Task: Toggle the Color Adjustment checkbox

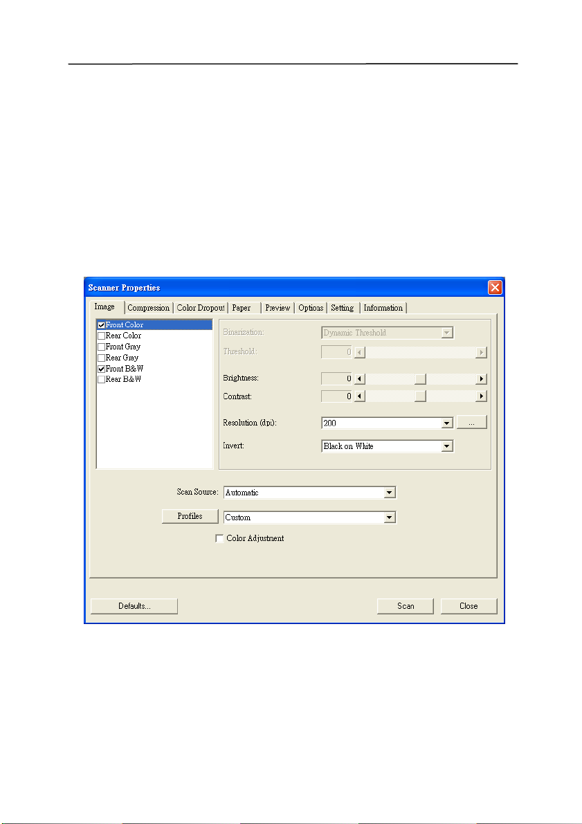Action: (220, 539)
